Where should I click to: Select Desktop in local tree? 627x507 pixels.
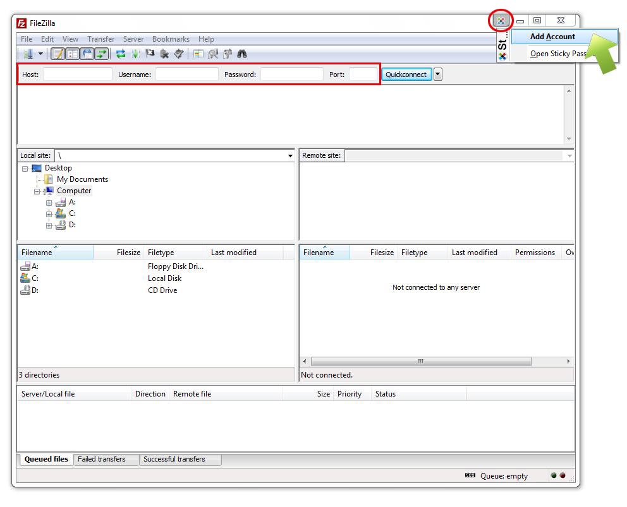point(58,168)
